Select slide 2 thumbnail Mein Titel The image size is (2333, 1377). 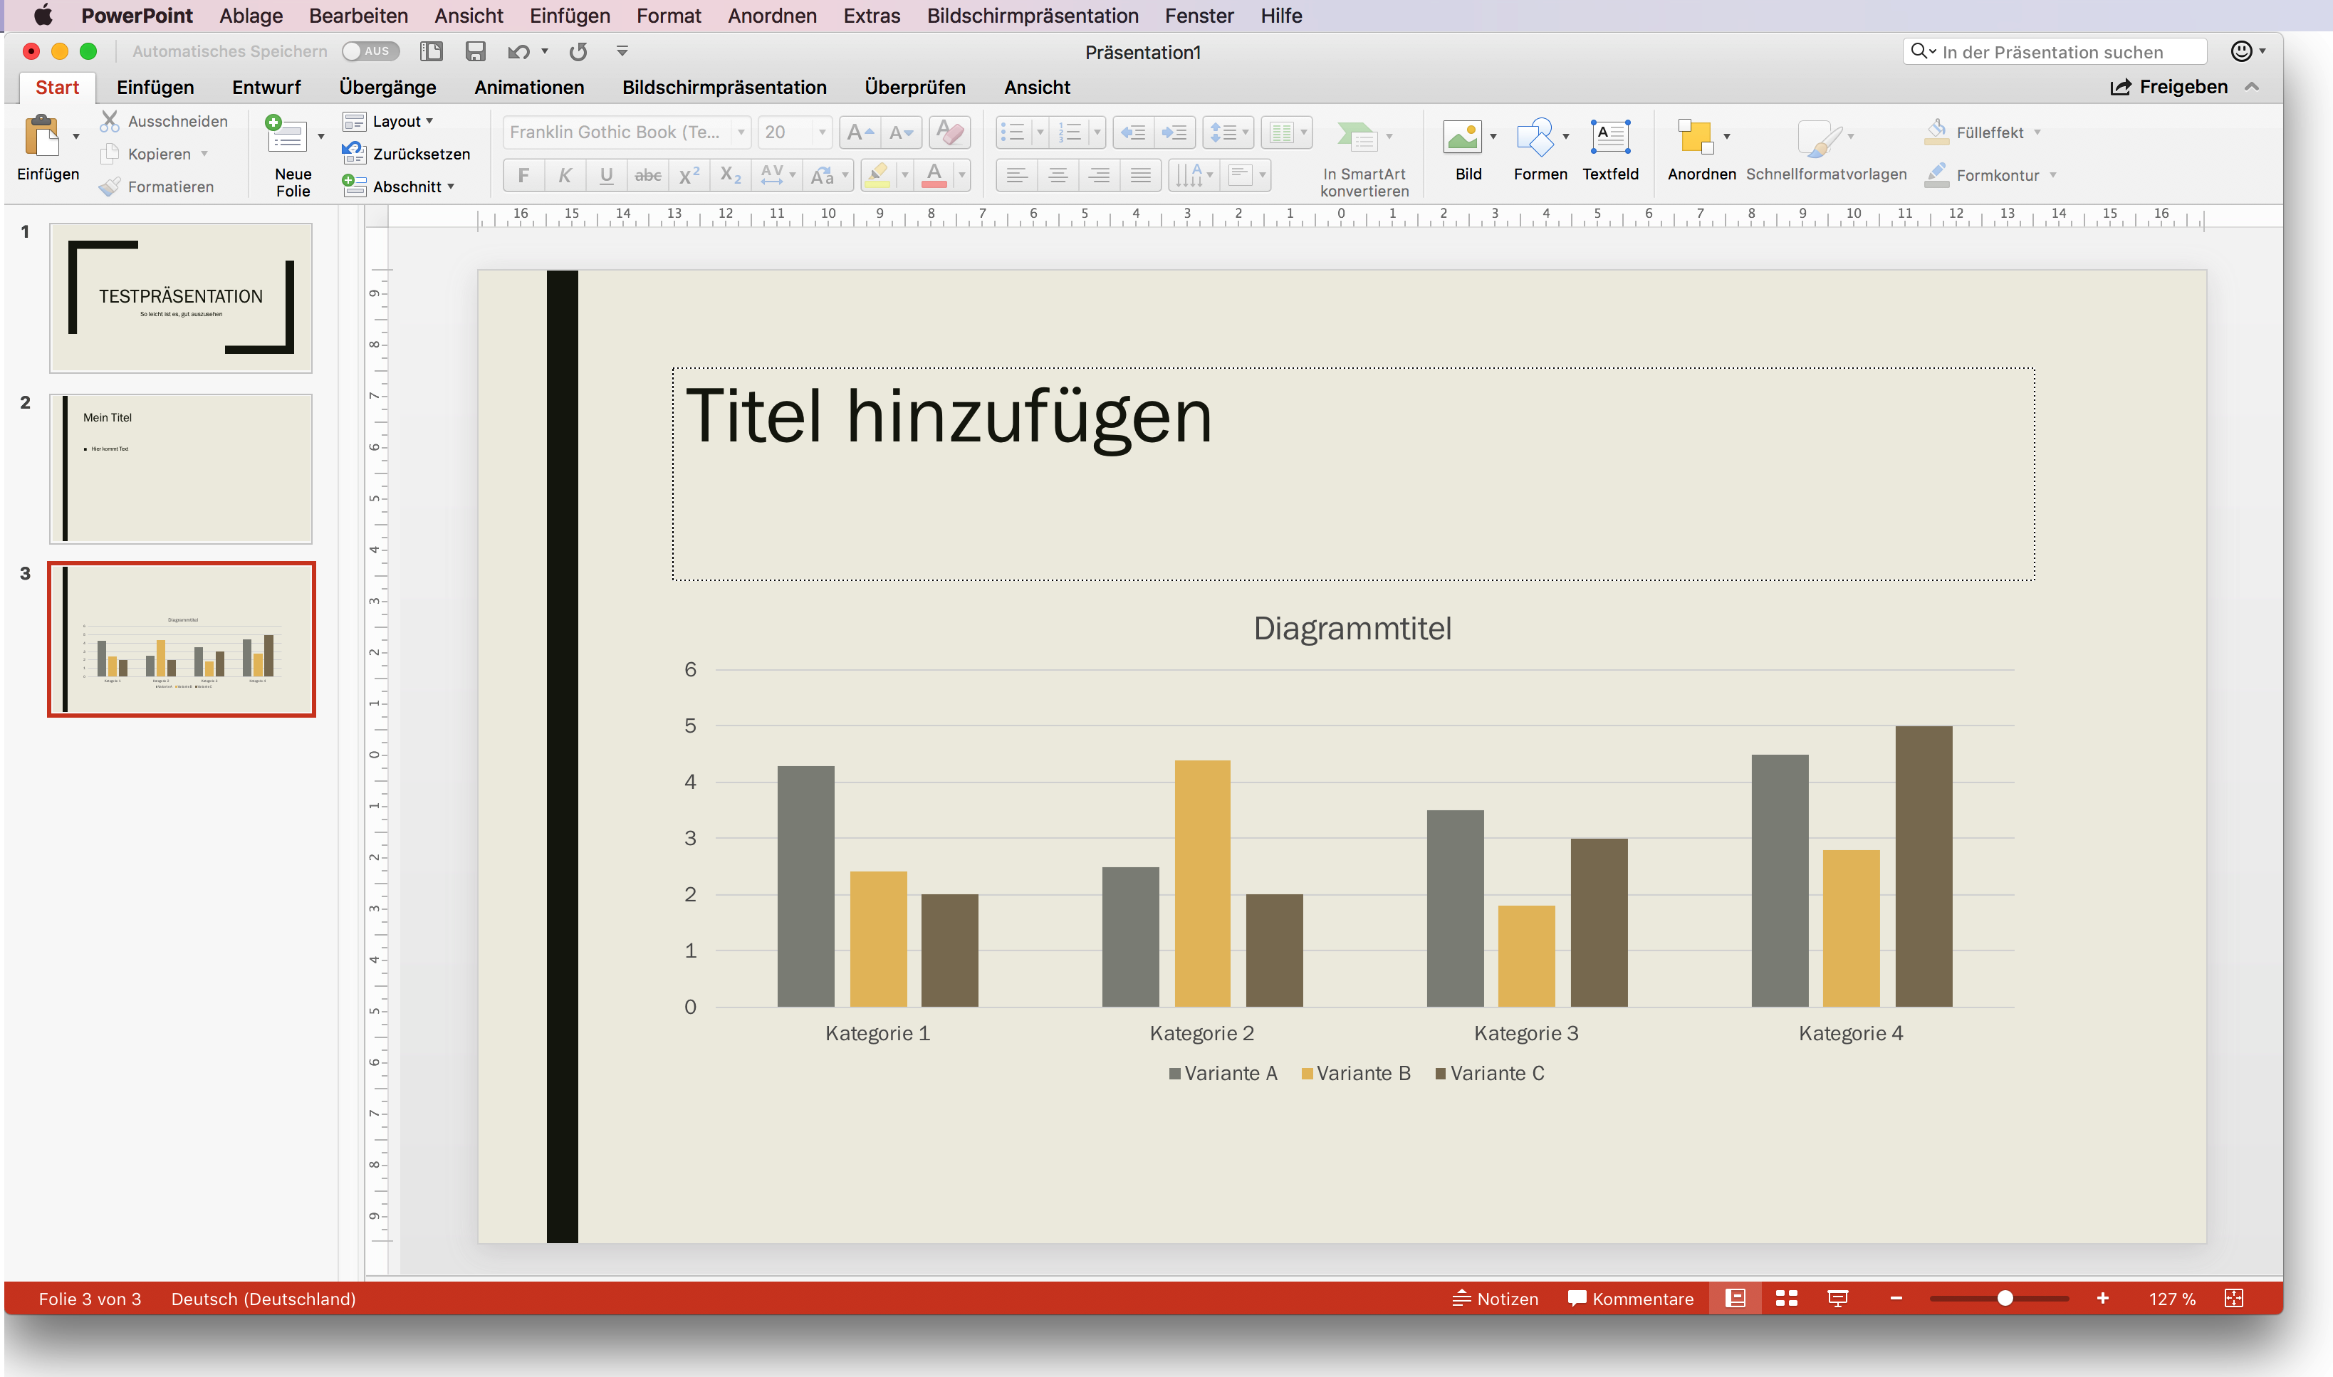[x=181, y=468]
